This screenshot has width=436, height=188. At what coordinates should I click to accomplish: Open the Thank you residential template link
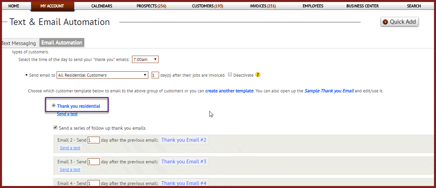coord(79,106)
